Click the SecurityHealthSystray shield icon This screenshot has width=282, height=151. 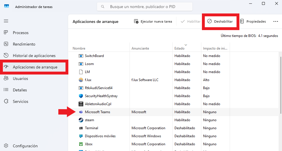81,96
